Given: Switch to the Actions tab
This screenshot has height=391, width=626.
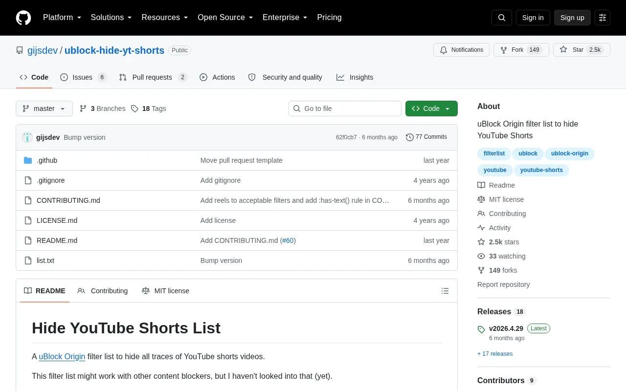Looking at the screenshot, I should click(x=218, y=77).
